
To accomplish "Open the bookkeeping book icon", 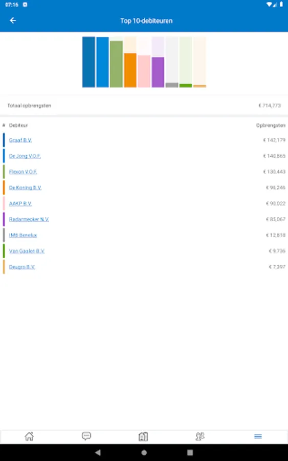I will (143, 436).
